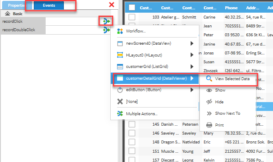Click the HLayout0 layout icon
273x162 pixels.
tap(120, 55)
